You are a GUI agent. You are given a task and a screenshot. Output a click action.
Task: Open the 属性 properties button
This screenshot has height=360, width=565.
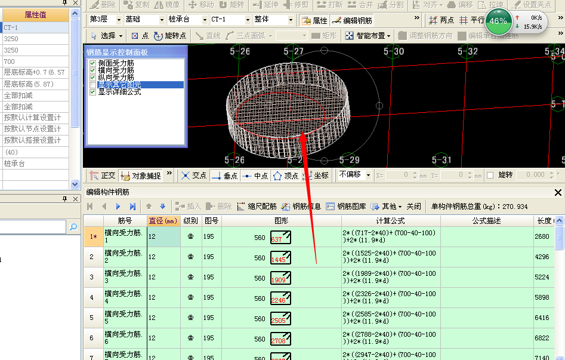coord(314,20)
